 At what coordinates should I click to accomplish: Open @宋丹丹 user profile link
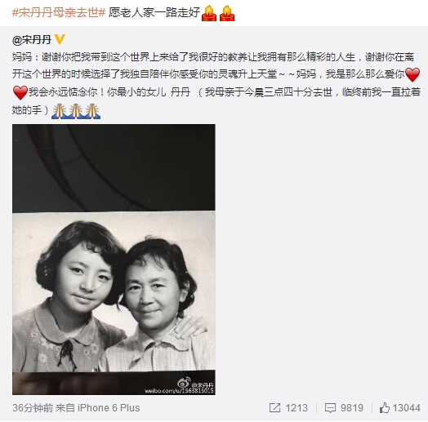click(x=32, y=40)
